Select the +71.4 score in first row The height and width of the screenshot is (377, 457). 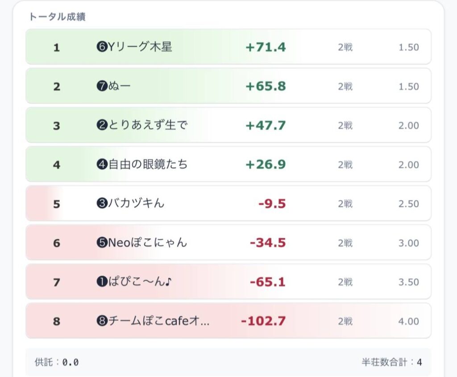[266, 47]
